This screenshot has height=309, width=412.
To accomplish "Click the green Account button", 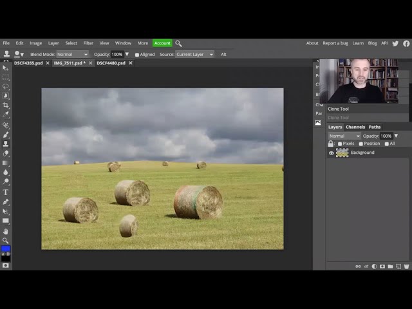I will [162, 43].
